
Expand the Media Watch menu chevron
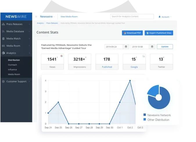[30, 38]
